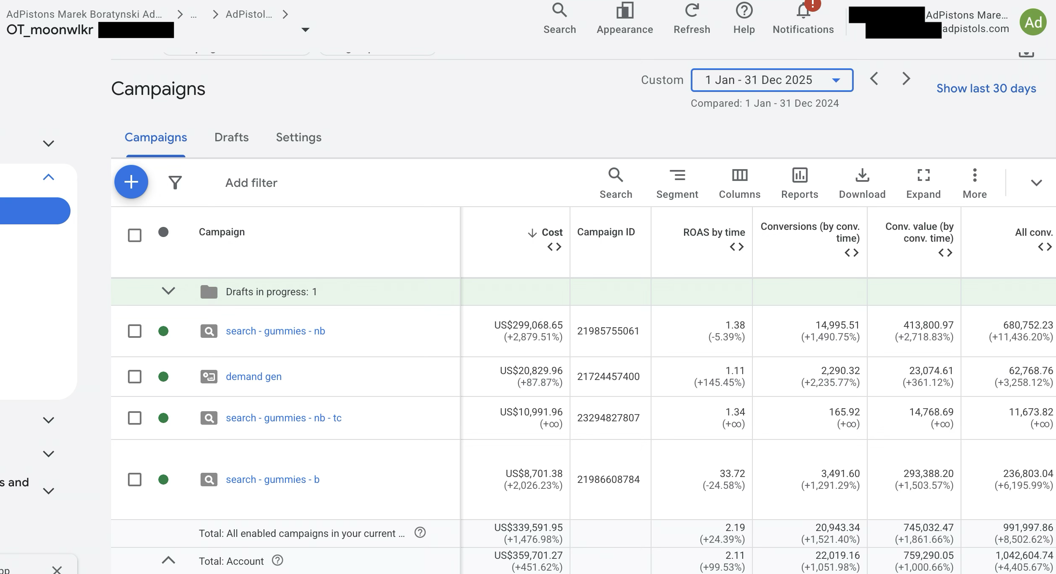Click the breadcrumb chevron after AdPistol...
The height and width of the screenshot is (574, 1056).
[285, 14]
